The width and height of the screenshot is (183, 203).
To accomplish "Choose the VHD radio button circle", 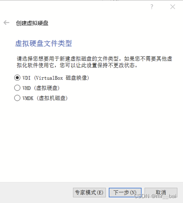I will tap(17, 88).
